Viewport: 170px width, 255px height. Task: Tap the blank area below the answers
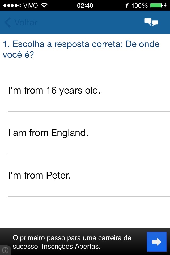(85, 212)
